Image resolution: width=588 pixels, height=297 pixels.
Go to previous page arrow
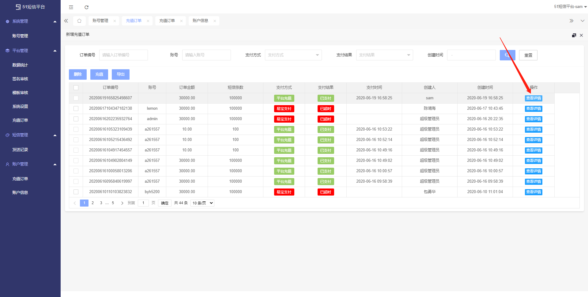click(75, 203)
